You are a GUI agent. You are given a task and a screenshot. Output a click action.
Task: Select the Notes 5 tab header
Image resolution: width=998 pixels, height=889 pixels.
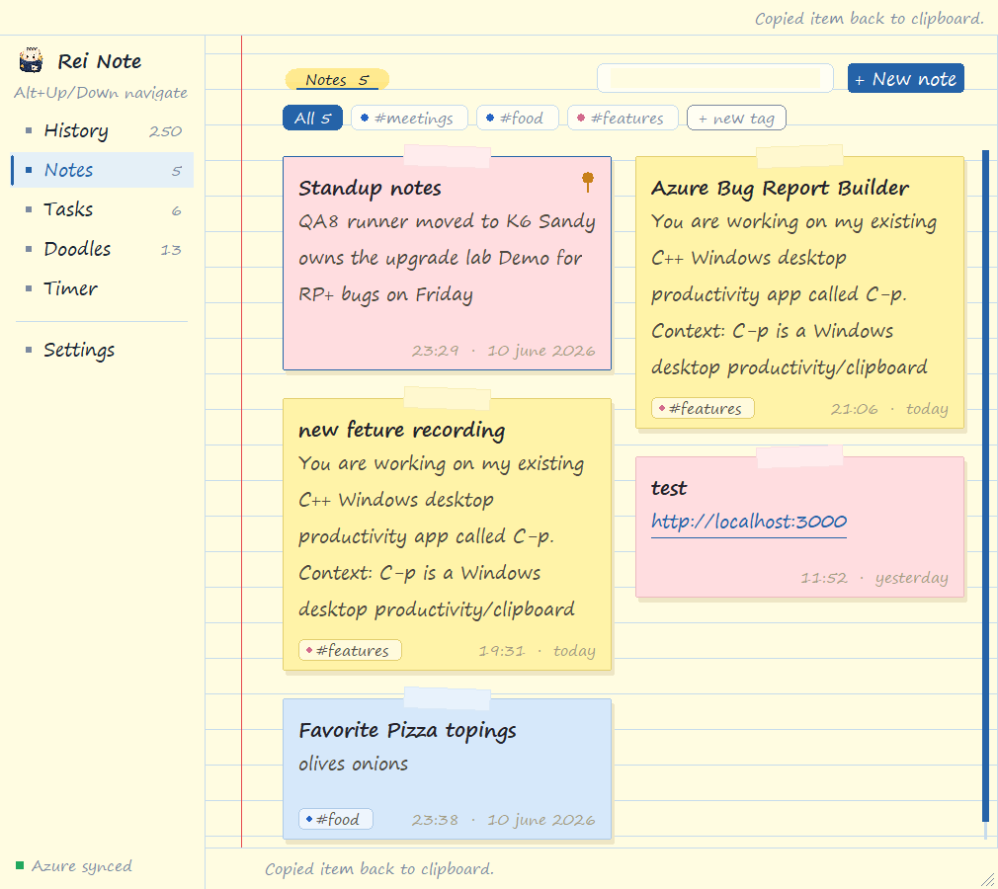click(x=337, y=80)
